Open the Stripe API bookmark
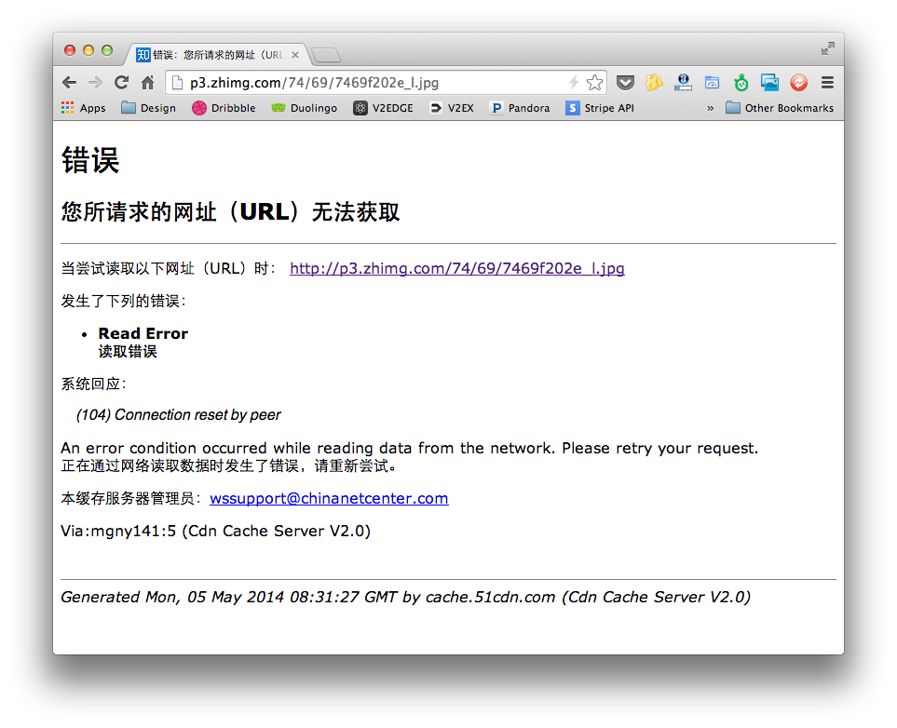This screenshot has width=897, height=728. (x=600, y=108)
